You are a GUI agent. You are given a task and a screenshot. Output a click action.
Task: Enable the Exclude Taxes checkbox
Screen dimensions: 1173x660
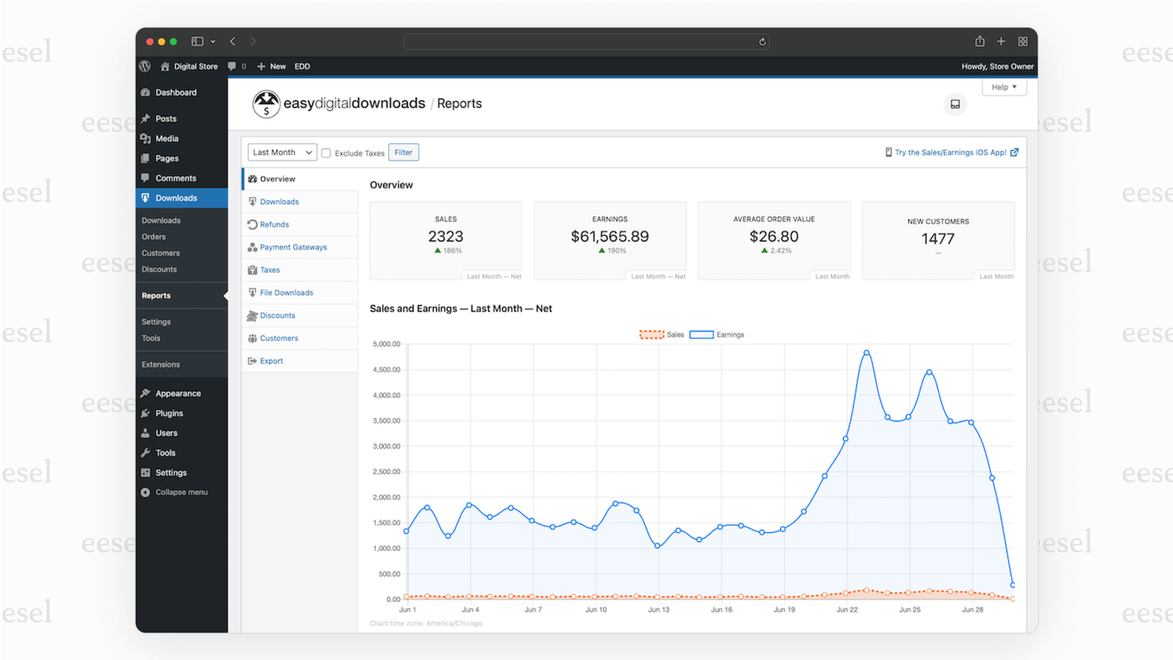pyautogui.click(x=326, y=152)
